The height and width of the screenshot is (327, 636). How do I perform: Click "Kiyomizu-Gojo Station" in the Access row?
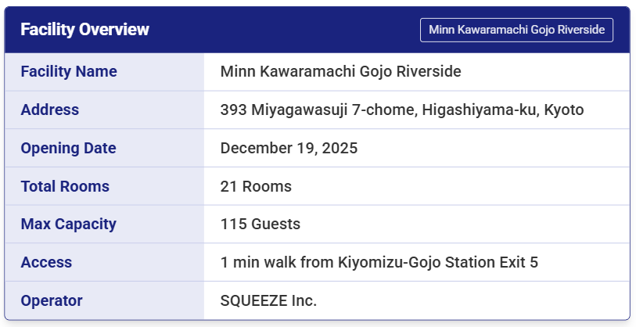click(x=417, y=262)
